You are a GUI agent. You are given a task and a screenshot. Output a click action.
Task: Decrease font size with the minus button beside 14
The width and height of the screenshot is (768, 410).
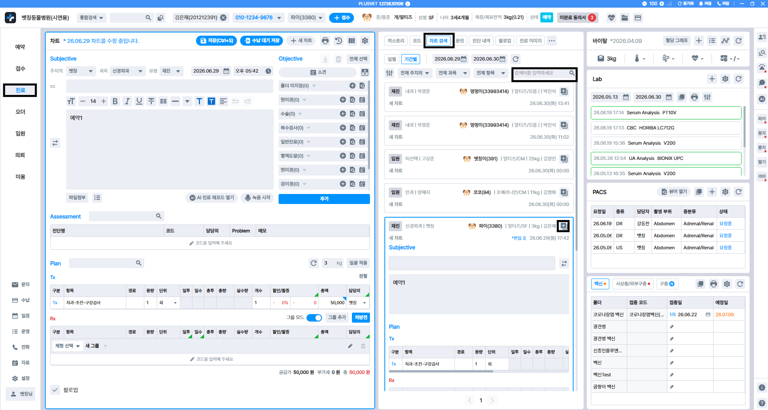point(83,101)
